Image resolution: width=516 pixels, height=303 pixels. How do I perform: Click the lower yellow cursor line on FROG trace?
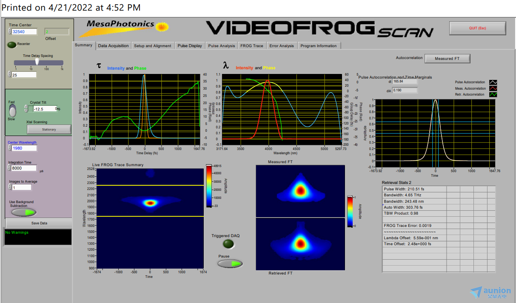point(150,216)
